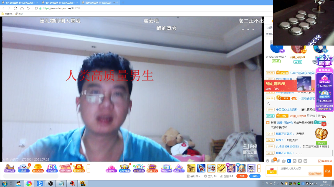Expand the left activity icons arrow
The width and height of the screenshot is (334, 187).
88,168
